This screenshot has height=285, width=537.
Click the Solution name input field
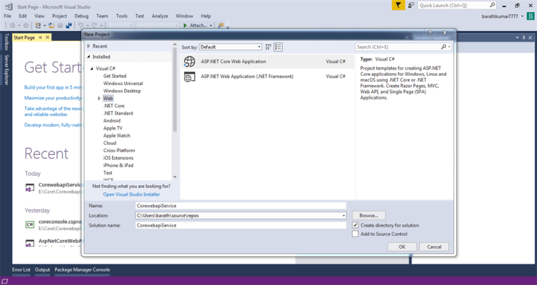[x=241, y=225]
